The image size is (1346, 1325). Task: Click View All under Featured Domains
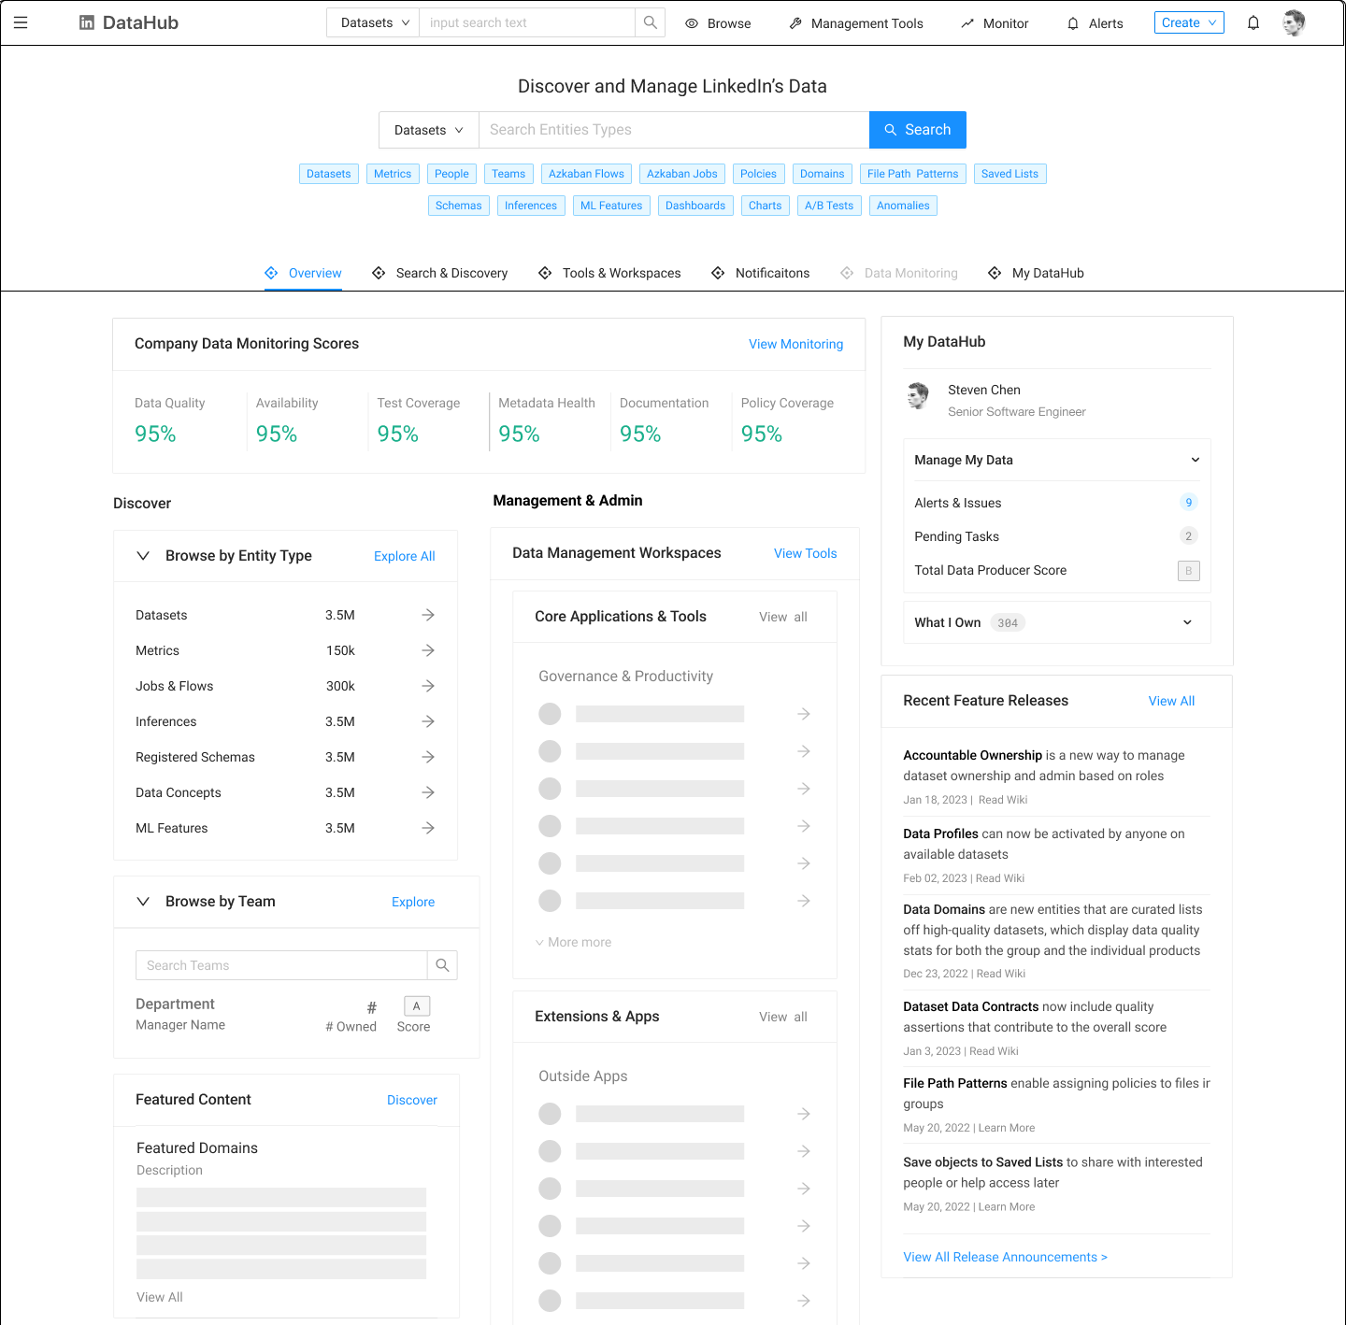160,1297
